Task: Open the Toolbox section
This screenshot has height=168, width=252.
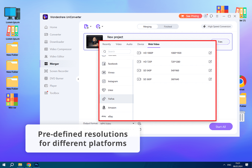Action: pyautogui.click(x=52, y=93)
